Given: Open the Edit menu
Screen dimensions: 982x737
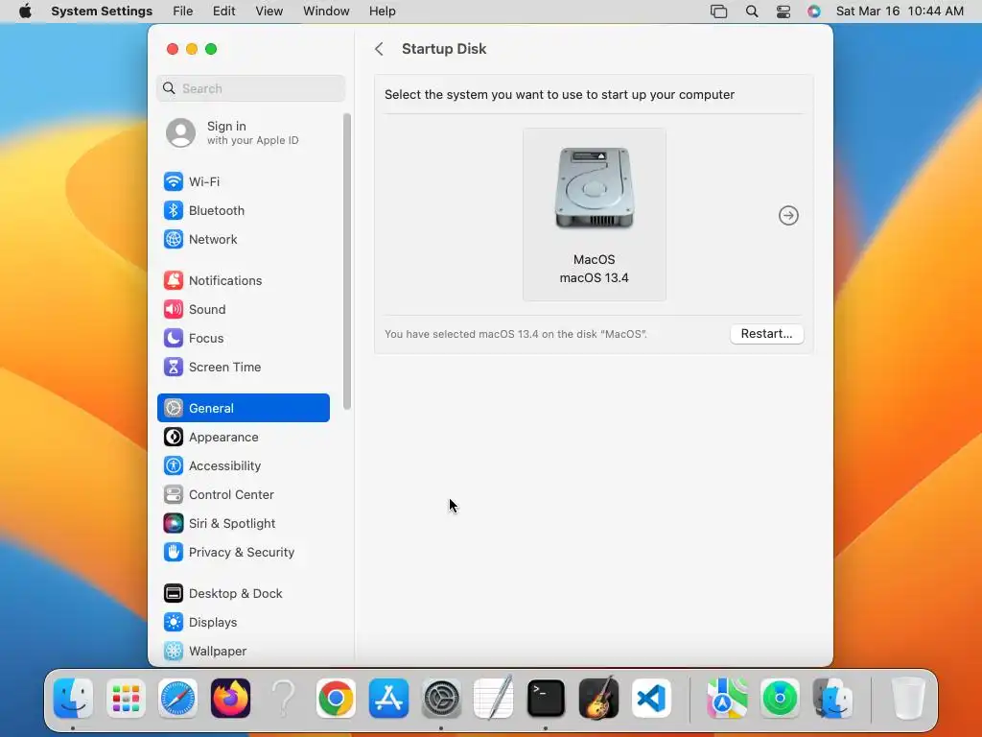Looking at the screenshot, I should point(223,12).
